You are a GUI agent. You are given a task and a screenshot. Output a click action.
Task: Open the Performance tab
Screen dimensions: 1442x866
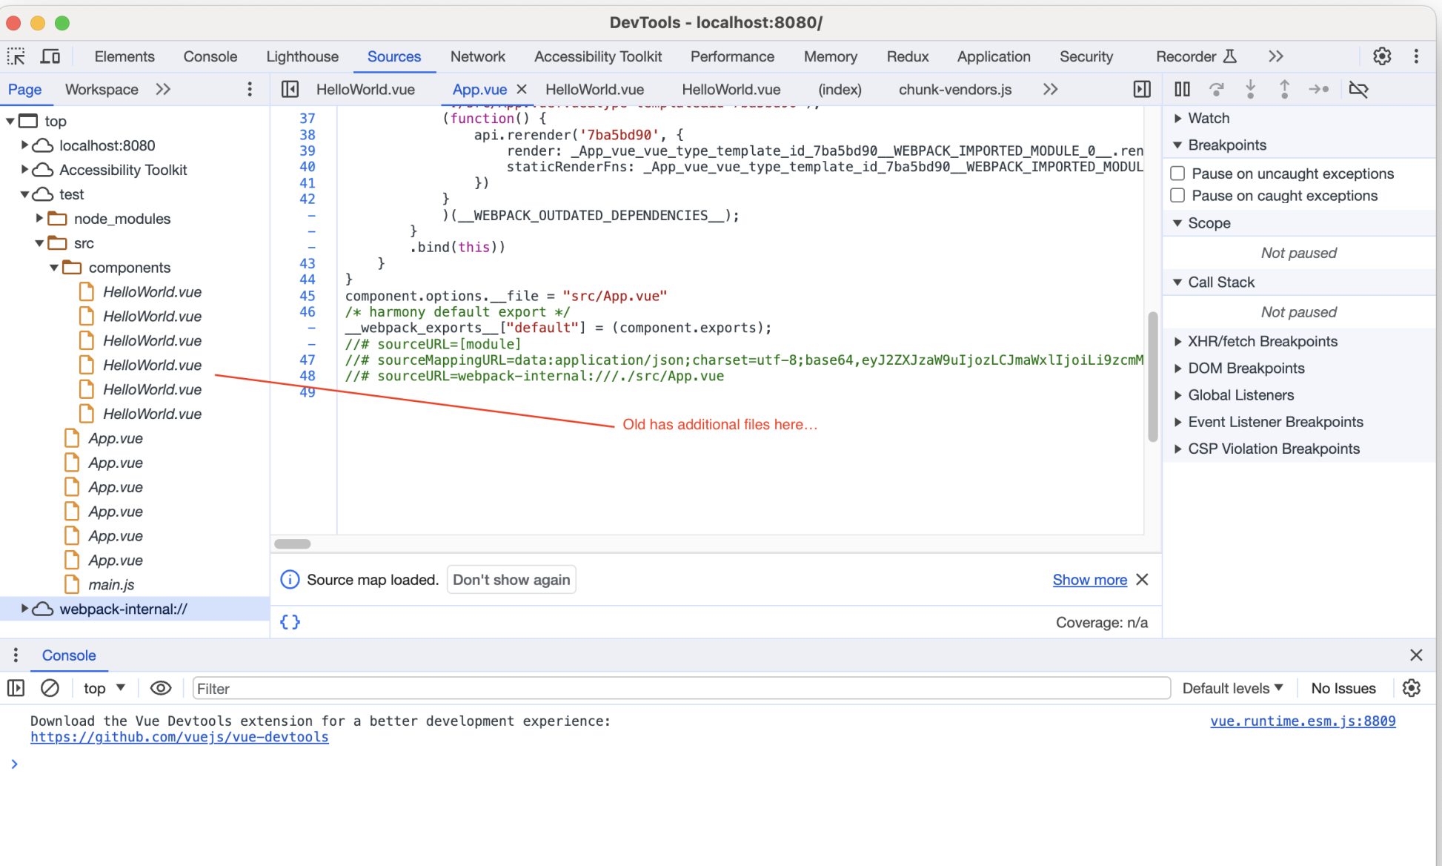(x=732, y=56)
